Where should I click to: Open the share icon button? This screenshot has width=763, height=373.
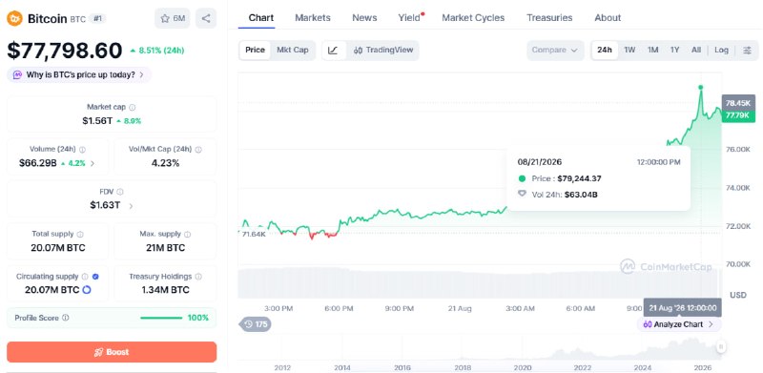click(x=206, y=18)
